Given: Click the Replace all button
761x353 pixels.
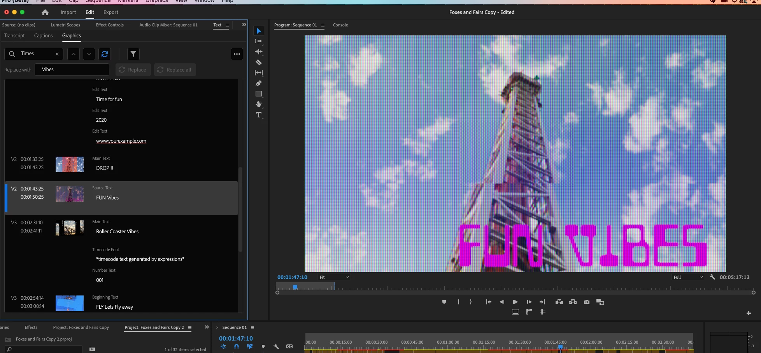Looking at the screenshot, I should click(x=175, y=70).
